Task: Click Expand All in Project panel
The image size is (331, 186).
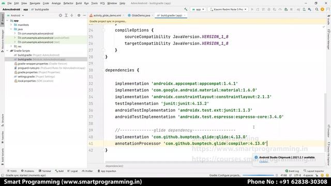Action: click(66, 16)
